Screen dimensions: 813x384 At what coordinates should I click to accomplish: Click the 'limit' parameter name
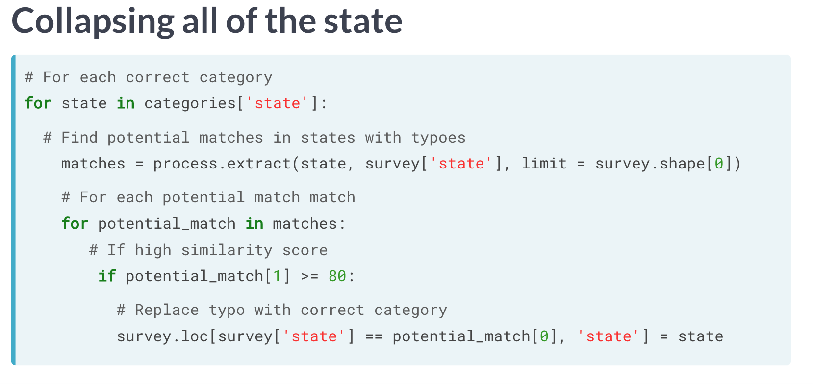[x=544, y=164]
